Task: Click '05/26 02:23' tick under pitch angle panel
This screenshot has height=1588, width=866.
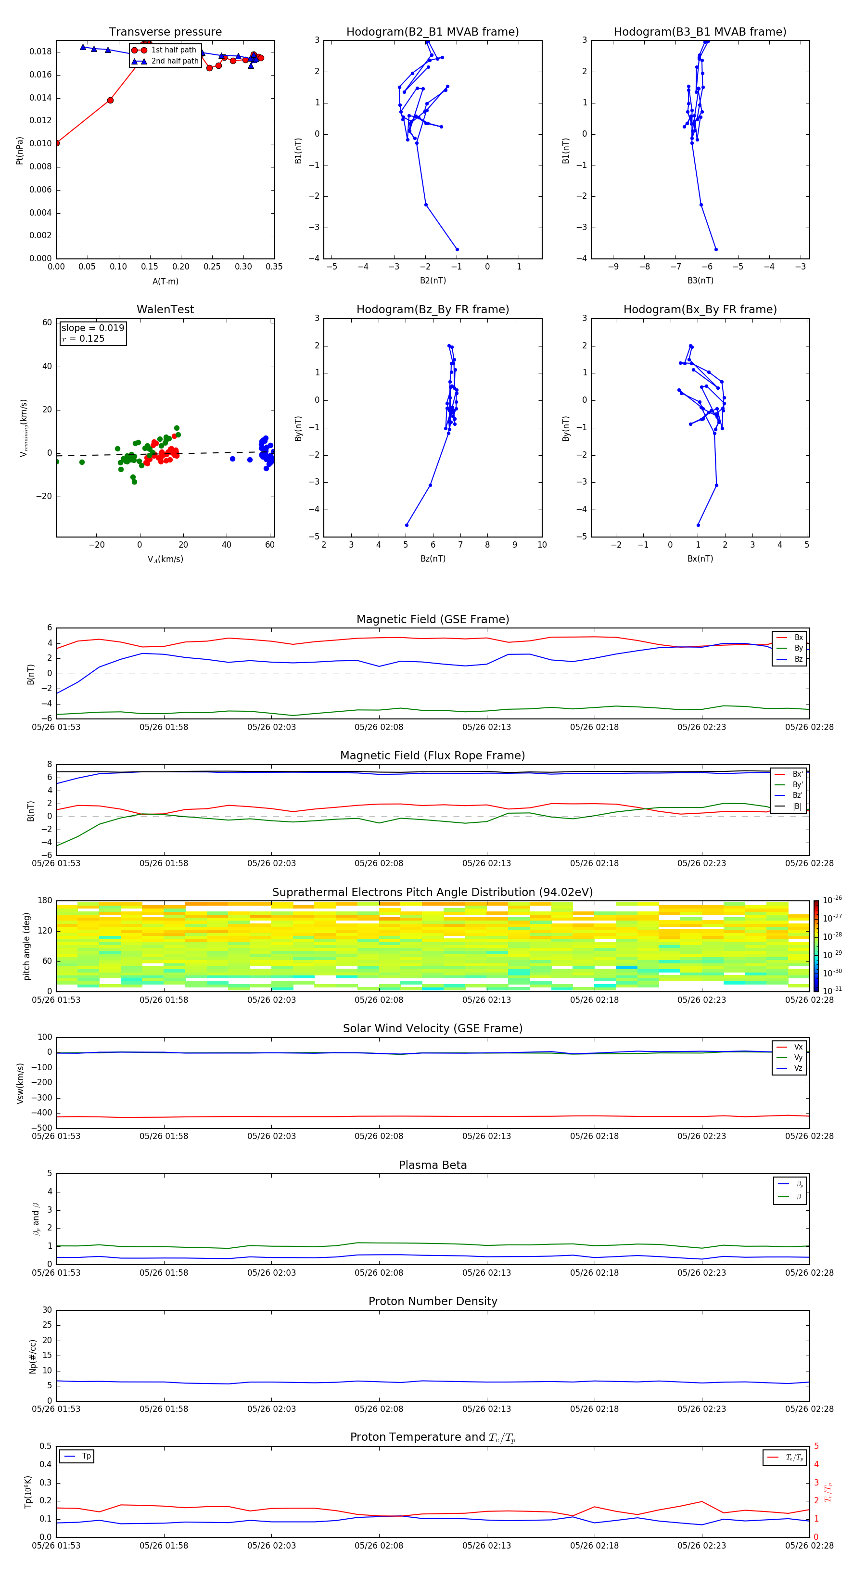Action: click(702, 1000)
